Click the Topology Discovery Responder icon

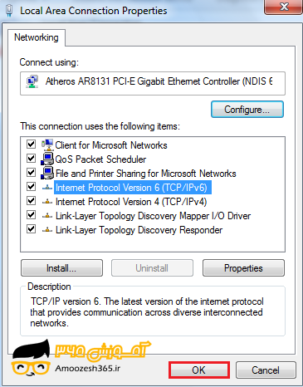click(47, 230)
